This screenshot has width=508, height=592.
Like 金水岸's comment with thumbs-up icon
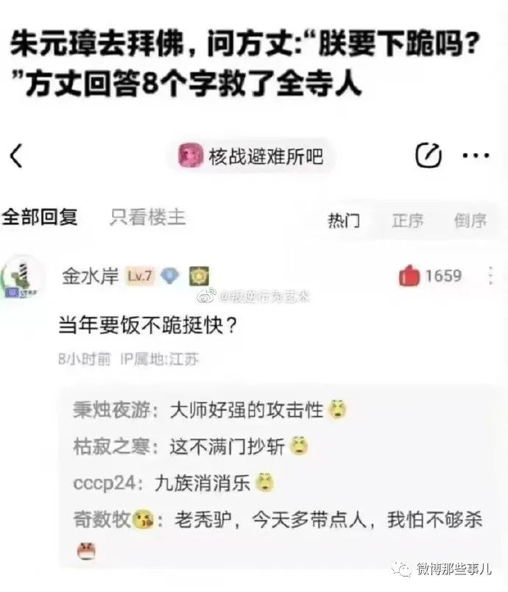pyautogui.click(x=409, y=276)
